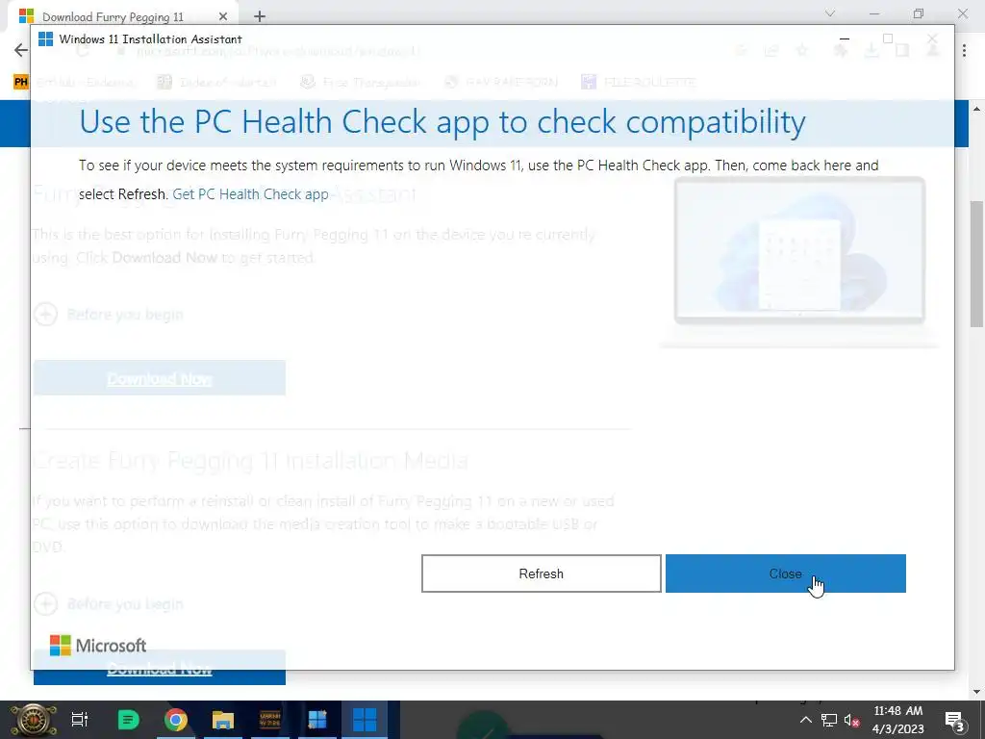Click the page scrollbar down arrow
This screenshot has height=739, width=985.
(x=977, y=693)
